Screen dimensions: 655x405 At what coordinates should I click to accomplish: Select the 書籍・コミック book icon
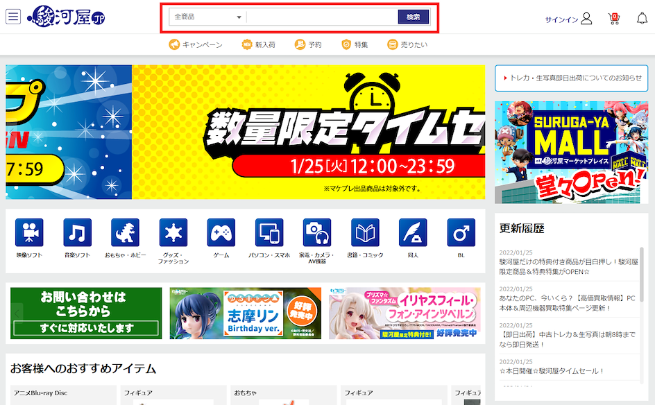point(365,232)
